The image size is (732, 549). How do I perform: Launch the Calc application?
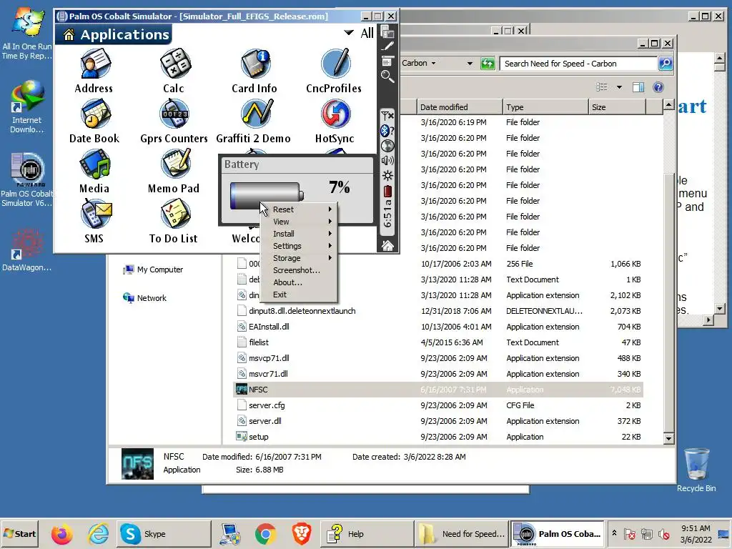(174, 71)
